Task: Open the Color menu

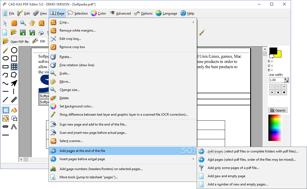Action: point(98,13)
